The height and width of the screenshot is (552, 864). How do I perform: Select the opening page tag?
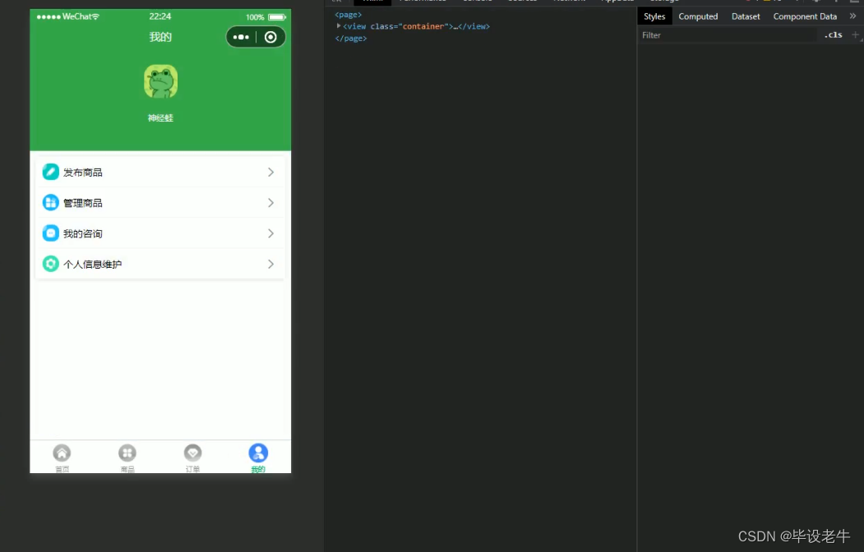point(349,15)
